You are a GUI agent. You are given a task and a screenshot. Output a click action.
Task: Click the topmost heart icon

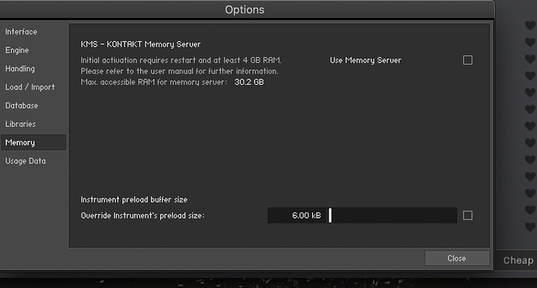[x=530, y=26]
